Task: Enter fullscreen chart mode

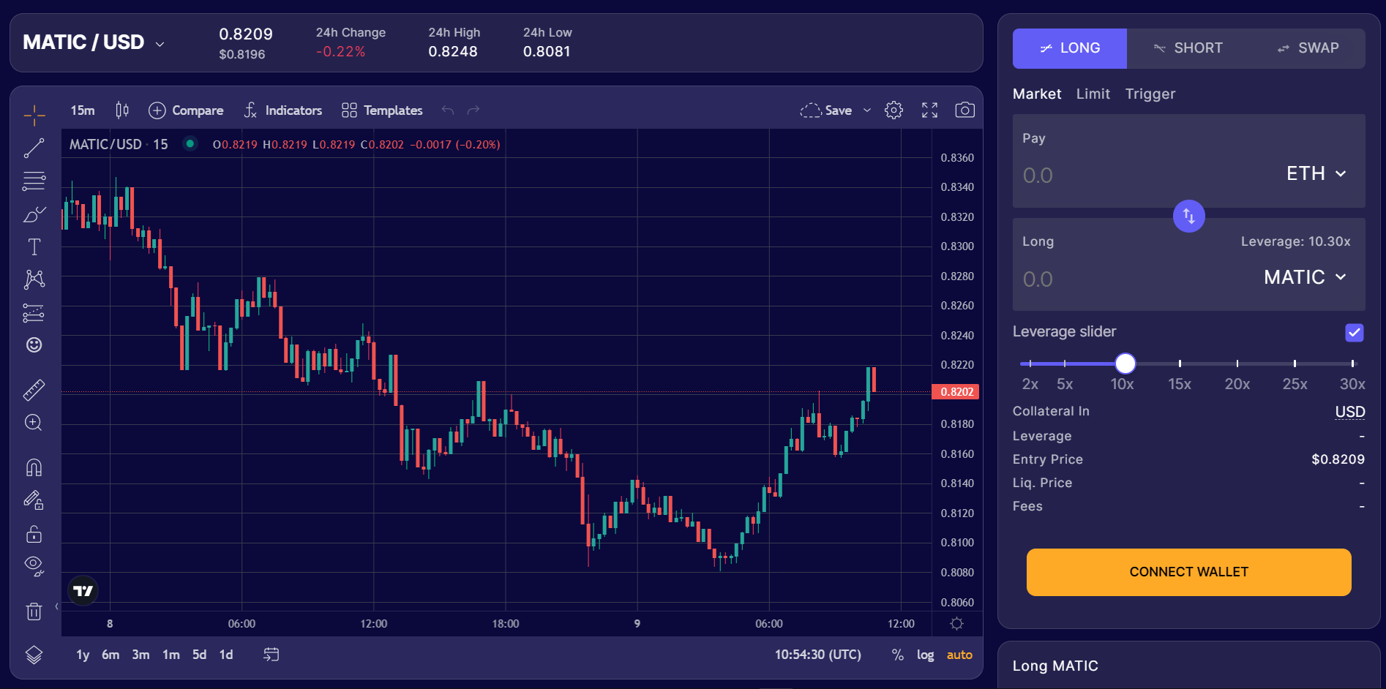Action: (929, 110)
